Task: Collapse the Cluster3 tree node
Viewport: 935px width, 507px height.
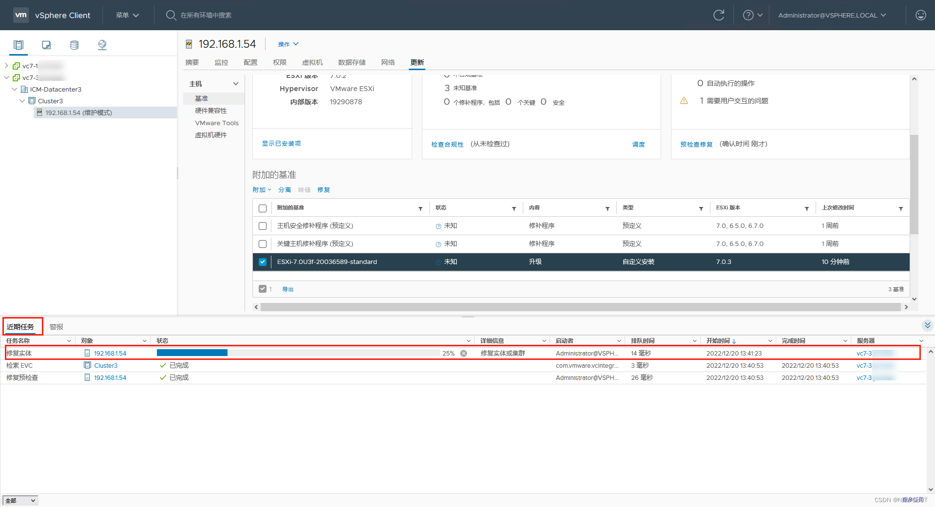Action: (22, 101)
